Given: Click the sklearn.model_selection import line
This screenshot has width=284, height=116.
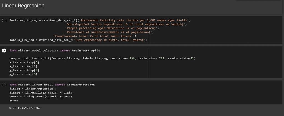Looking at the screenshot, I should pyautogui.click(x=54, y=51).
